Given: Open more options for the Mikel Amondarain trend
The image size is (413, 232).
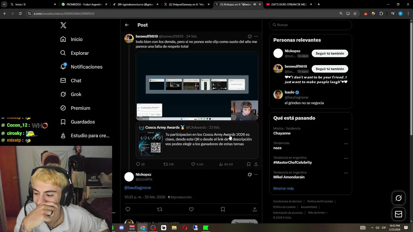Looking at the screenshot, I should (x=346, y=173).
